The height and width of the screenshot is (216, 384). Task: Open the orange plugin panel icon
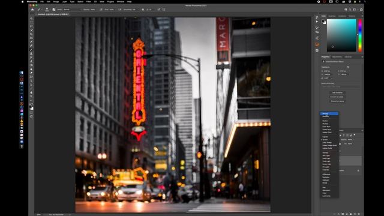pyautogui.click(x=317, y=44)
